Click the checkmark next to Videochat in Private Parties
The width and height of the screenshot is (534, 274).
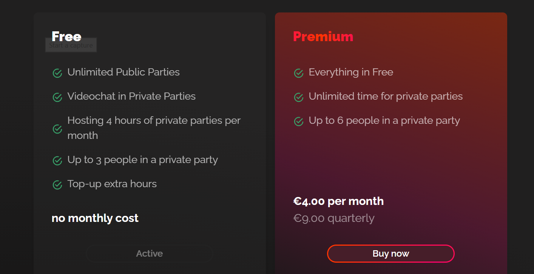click(x=57, y=97)
